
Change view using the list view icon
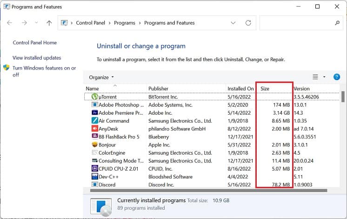pyautogui.click(x=315, y=77)
